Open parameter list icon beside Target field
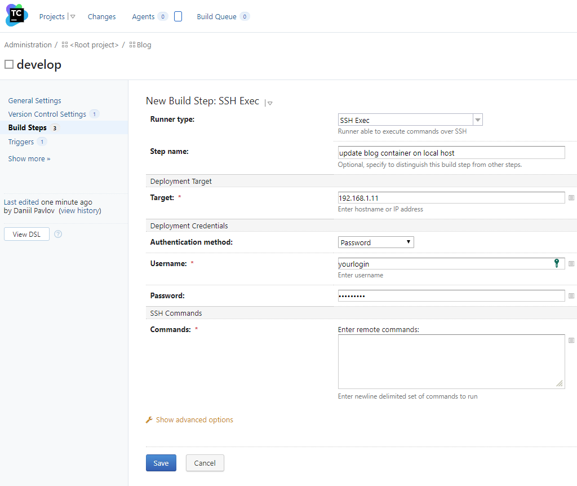 click(x=571, y=198)
